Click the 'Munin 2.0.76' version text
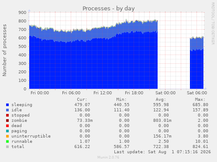The width and height of the screenshot is (217, 162). coord(108,157)
